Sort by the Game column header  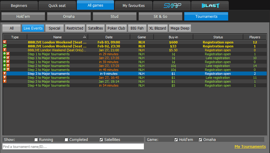pyautogui.click(x=142, y=37)
